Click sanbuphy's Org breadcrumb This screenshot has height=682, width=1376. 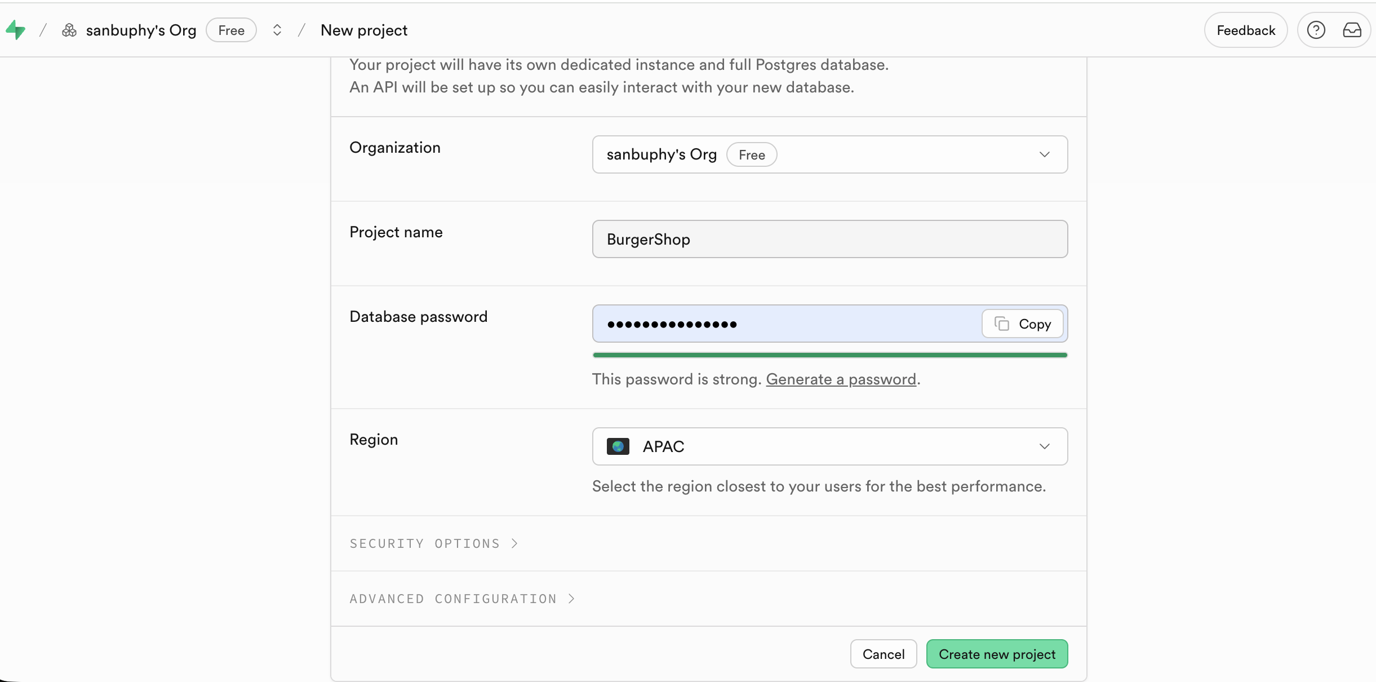pos(141,30)
